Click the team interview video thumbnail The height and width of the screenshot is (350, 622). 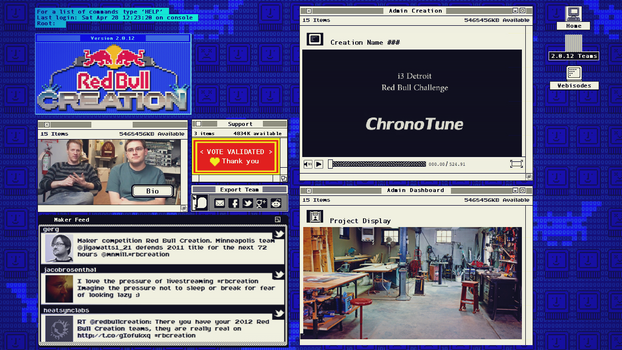(109, 172)
